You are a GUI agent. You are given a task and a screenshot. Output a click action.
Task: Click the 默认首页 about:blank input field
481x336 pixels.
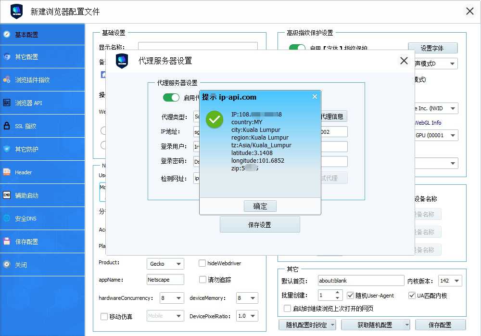pos(360,281)
